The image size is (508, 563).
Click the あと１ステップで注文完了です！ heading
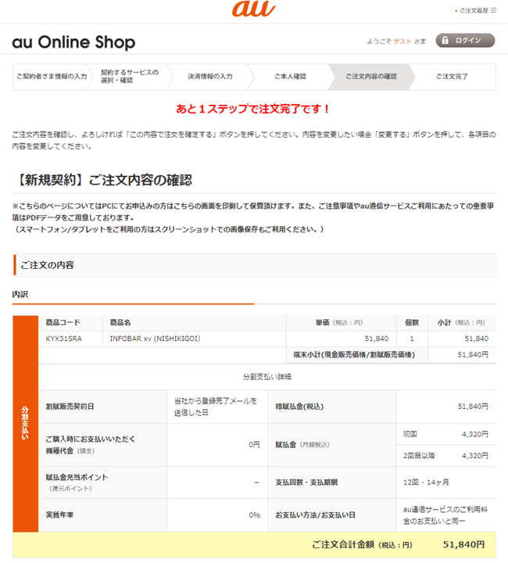pyautogui.click(x=253, y=109)
